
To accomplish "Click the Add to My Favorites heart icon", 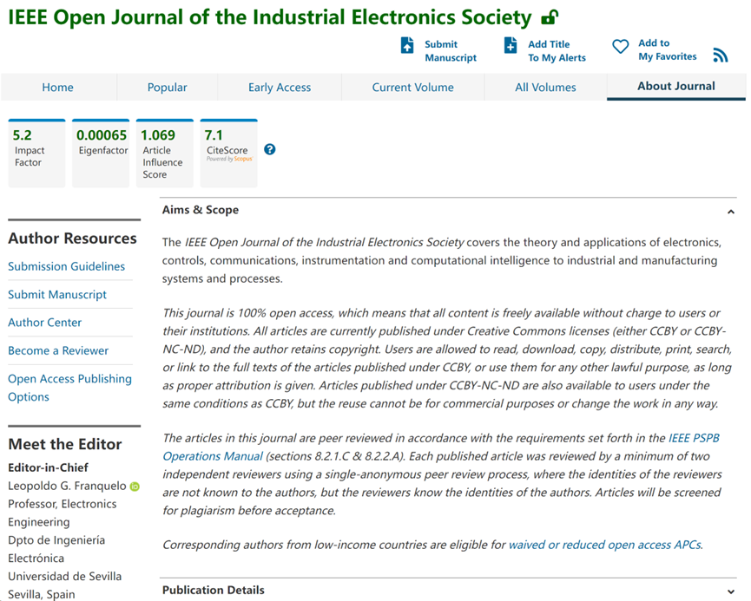I will (620, 47).
